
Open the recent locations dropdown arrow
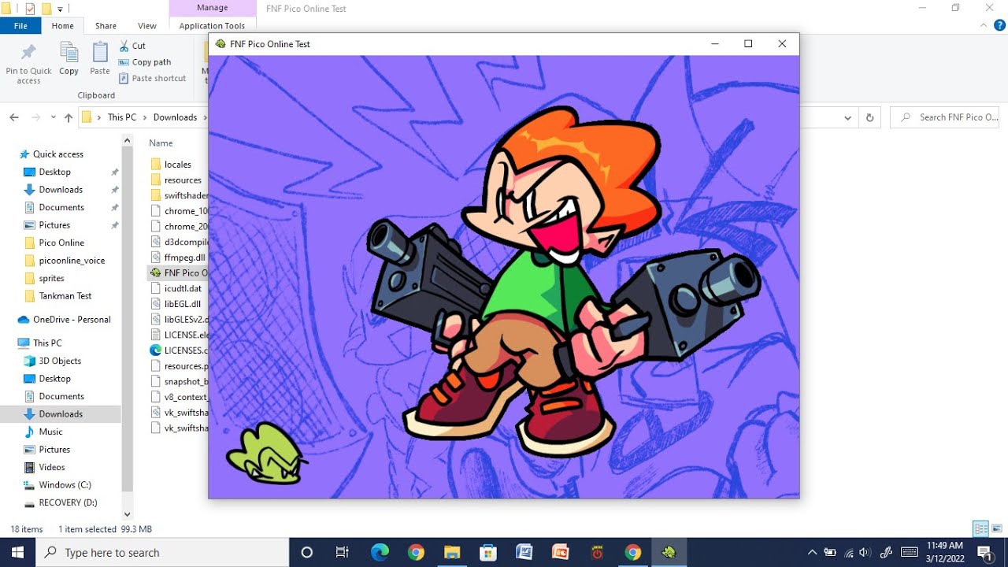pyautogui.click(x=54, y=117)
